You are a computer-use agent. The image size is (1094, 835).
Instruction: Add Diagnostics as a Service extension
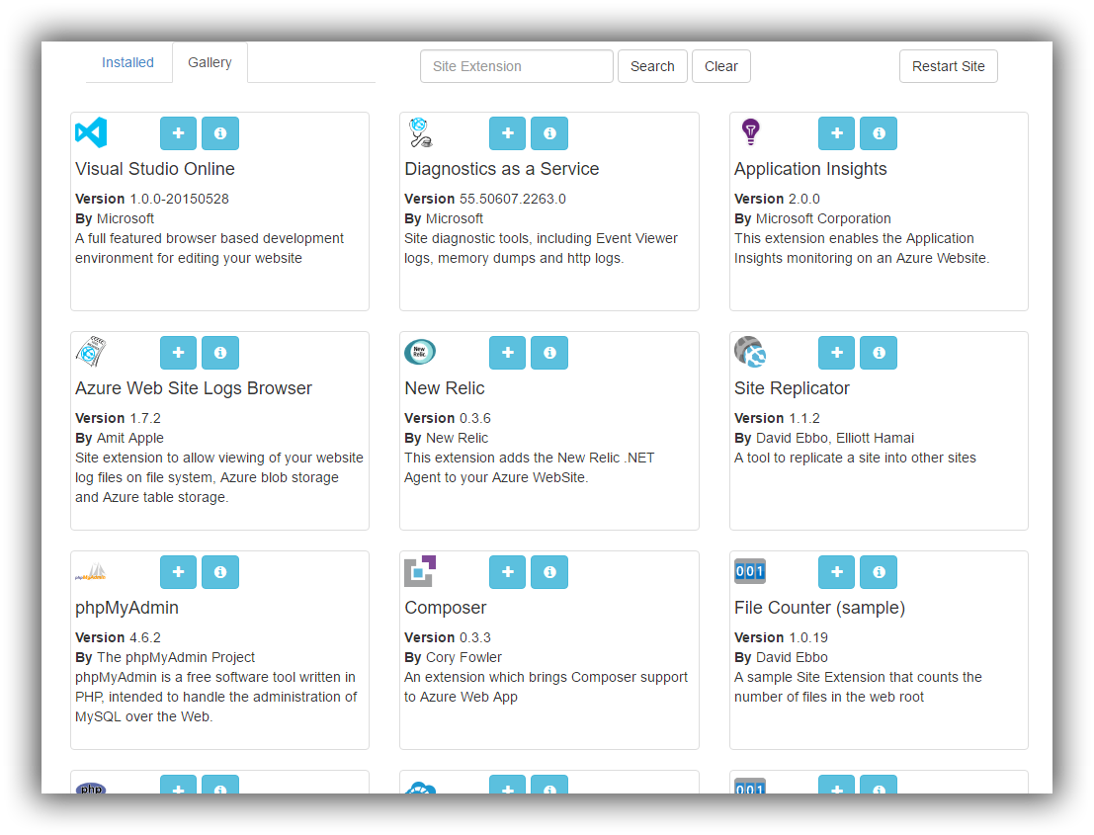click(507, 133)
